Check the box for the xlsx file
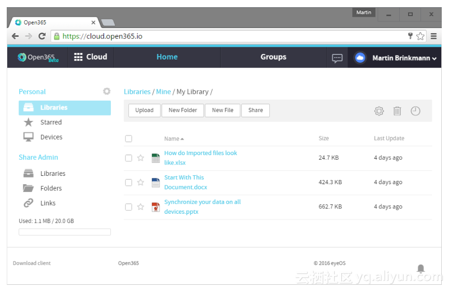 tap(128, 158)
